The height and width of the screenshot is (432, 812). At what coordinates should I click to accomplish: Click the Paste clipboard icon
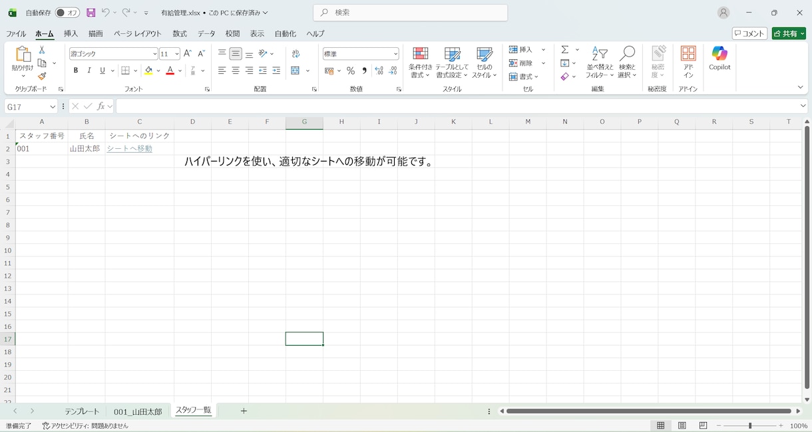click(x=23, y=54)
